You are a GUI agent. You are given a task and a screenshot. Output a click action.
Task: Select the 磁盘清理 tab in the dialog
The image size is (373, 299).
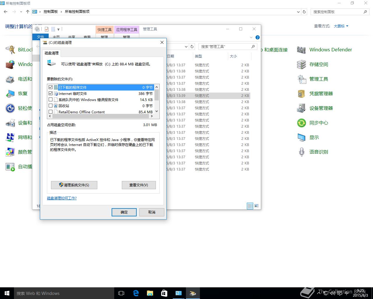coord(52,53)
